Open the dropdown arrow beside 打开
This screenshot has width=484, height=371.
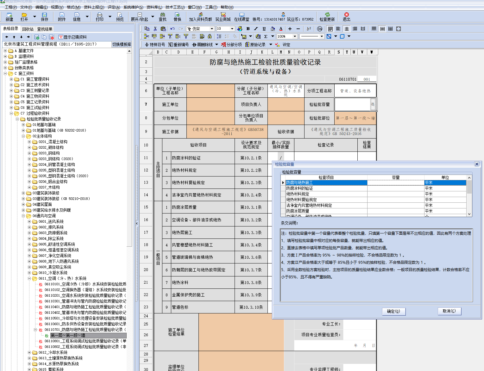tap(35, 16)
